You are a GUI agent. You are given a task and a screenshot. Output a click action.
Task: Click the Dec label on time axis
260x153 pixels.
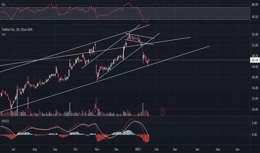[x=117, y=149]
